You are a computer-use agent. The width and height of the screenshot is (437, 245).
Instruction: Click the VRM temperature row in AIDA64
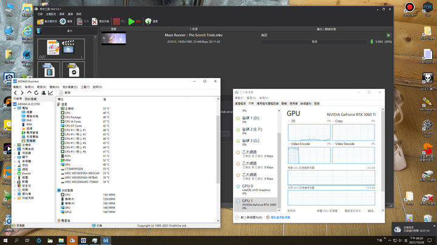click(x=137, y=160)
